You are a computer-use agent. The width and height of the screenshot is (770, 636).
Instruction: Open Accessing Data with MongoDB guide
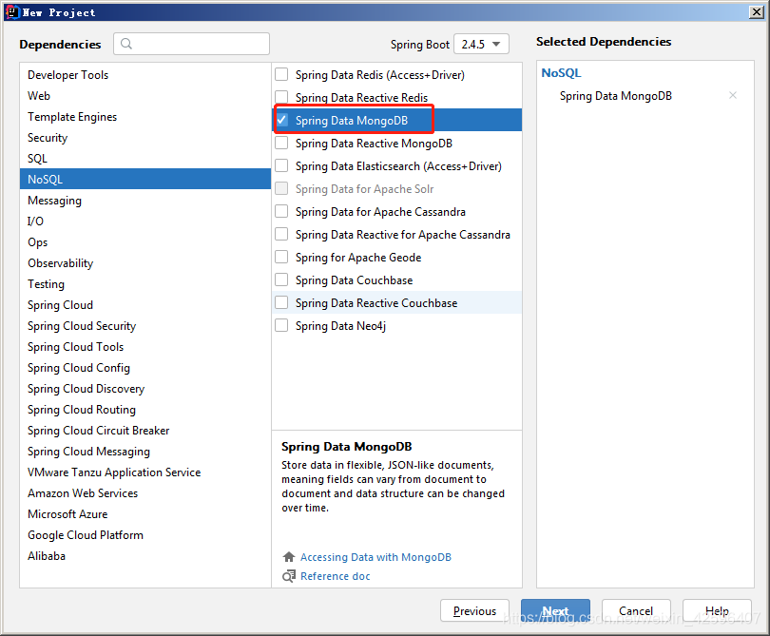click(375, 557)
